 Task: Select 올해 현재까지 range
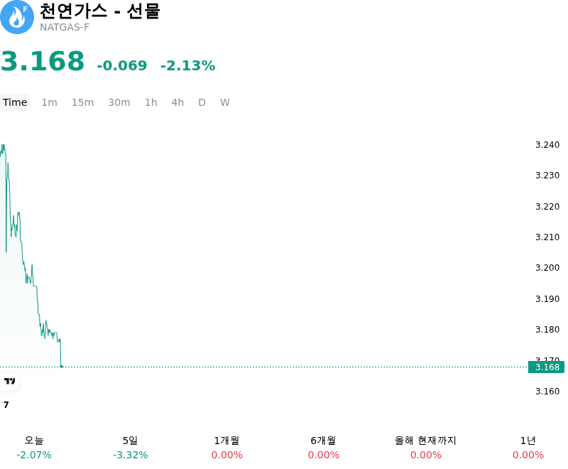point(425,448)
